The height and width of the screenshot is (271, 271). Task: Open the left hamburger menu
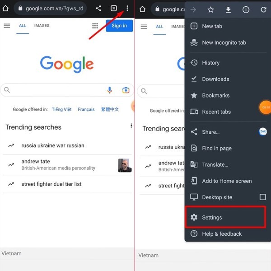coord(7,26)
